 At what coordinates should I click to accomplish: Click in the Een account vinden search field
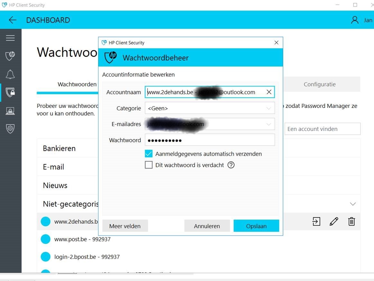pyautogui.click(x=322, y=129)
